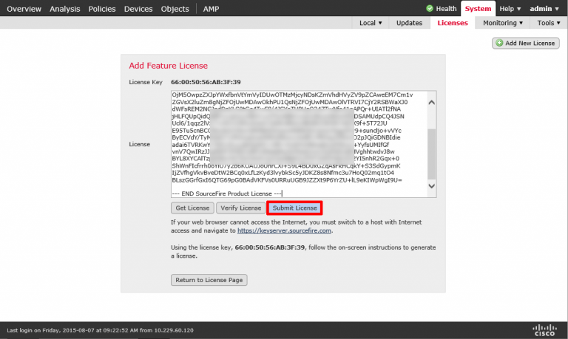568x339 pixels.
Task: Expand the Tools dropdown
Action: coord(549,23)
